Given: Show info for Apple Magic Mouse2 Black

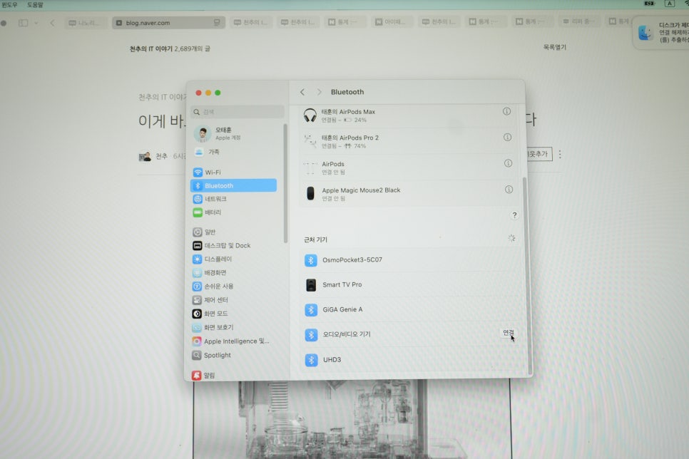Looking at the screenshot, I should coord(509,190).
